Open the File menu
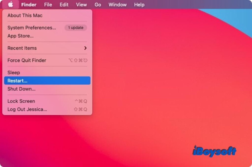 point(48,5)
